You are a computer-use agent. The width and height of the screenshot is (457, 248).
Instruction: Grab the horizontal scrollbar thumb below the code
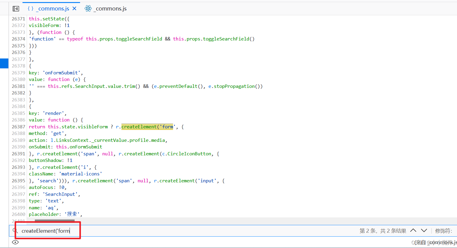55,221
